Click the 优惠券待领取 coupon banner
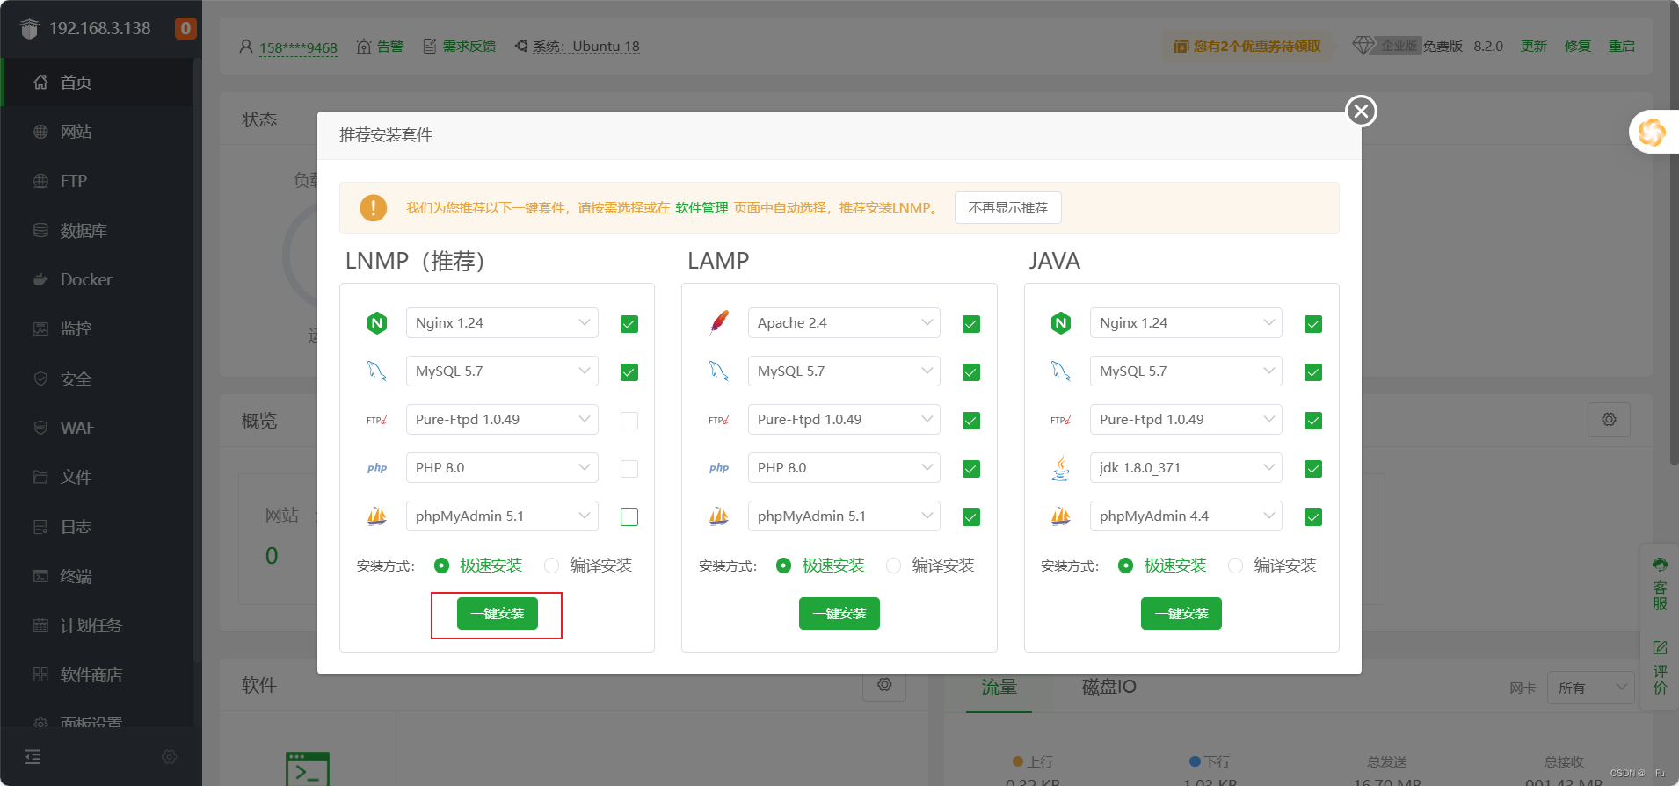 (x=1247, y=47)
